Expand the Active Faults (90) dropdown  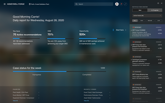[x=147, y=15]
